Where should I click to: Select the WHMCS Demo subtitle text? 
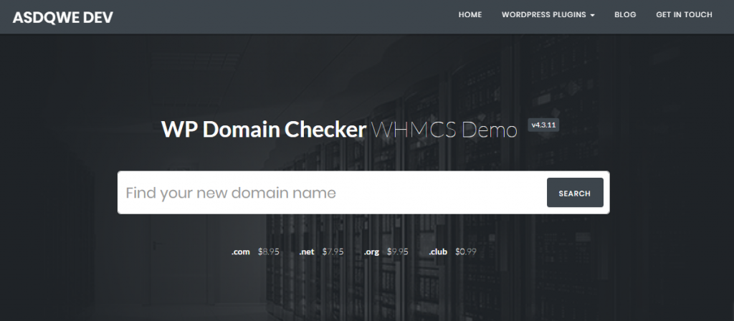click(444, 130)
